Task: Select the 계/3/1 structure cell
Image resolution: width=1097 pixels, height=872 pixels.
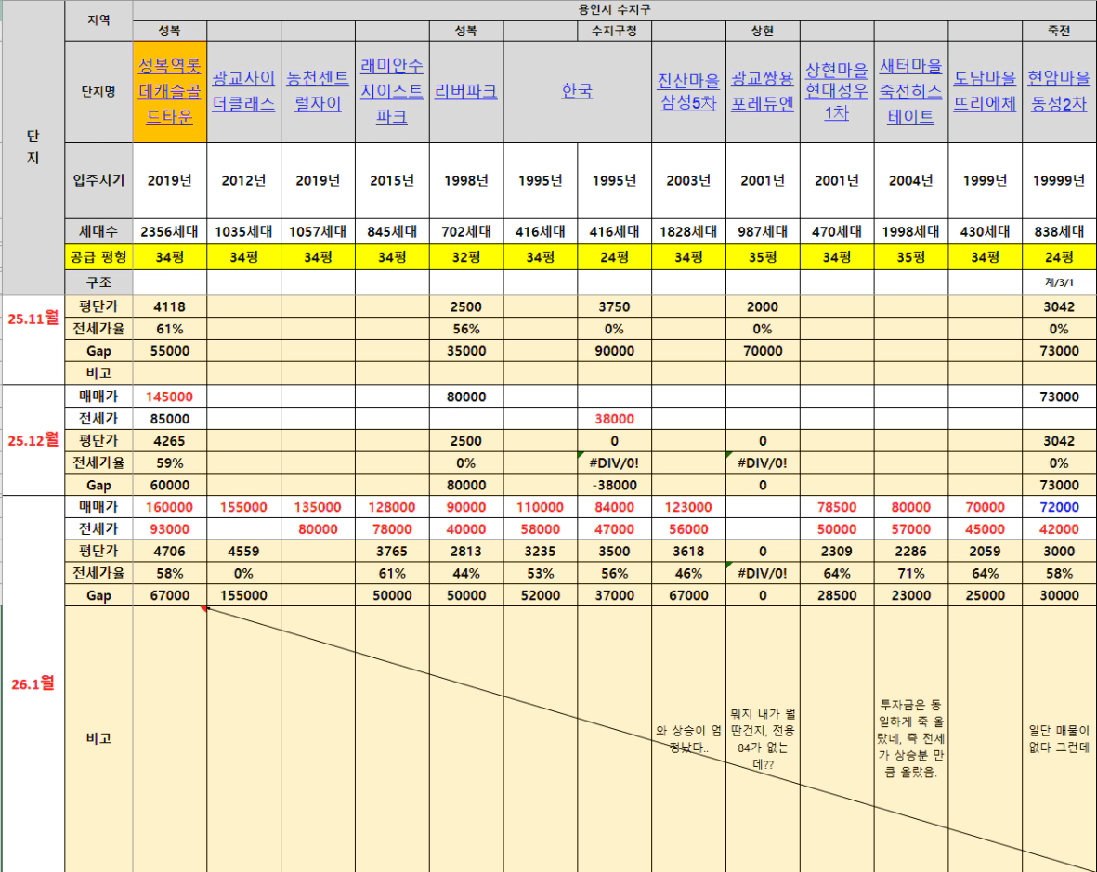Action: 1059,281
